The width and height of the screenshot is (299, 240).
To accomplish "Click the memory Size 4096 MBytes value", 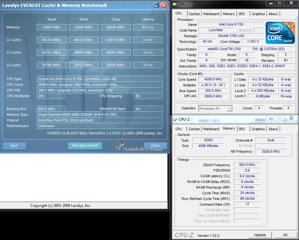I will pyautogui.click(x=208, y=146).
